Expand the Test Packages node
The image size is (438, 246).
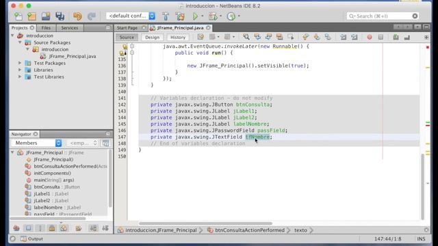(20, 63)
